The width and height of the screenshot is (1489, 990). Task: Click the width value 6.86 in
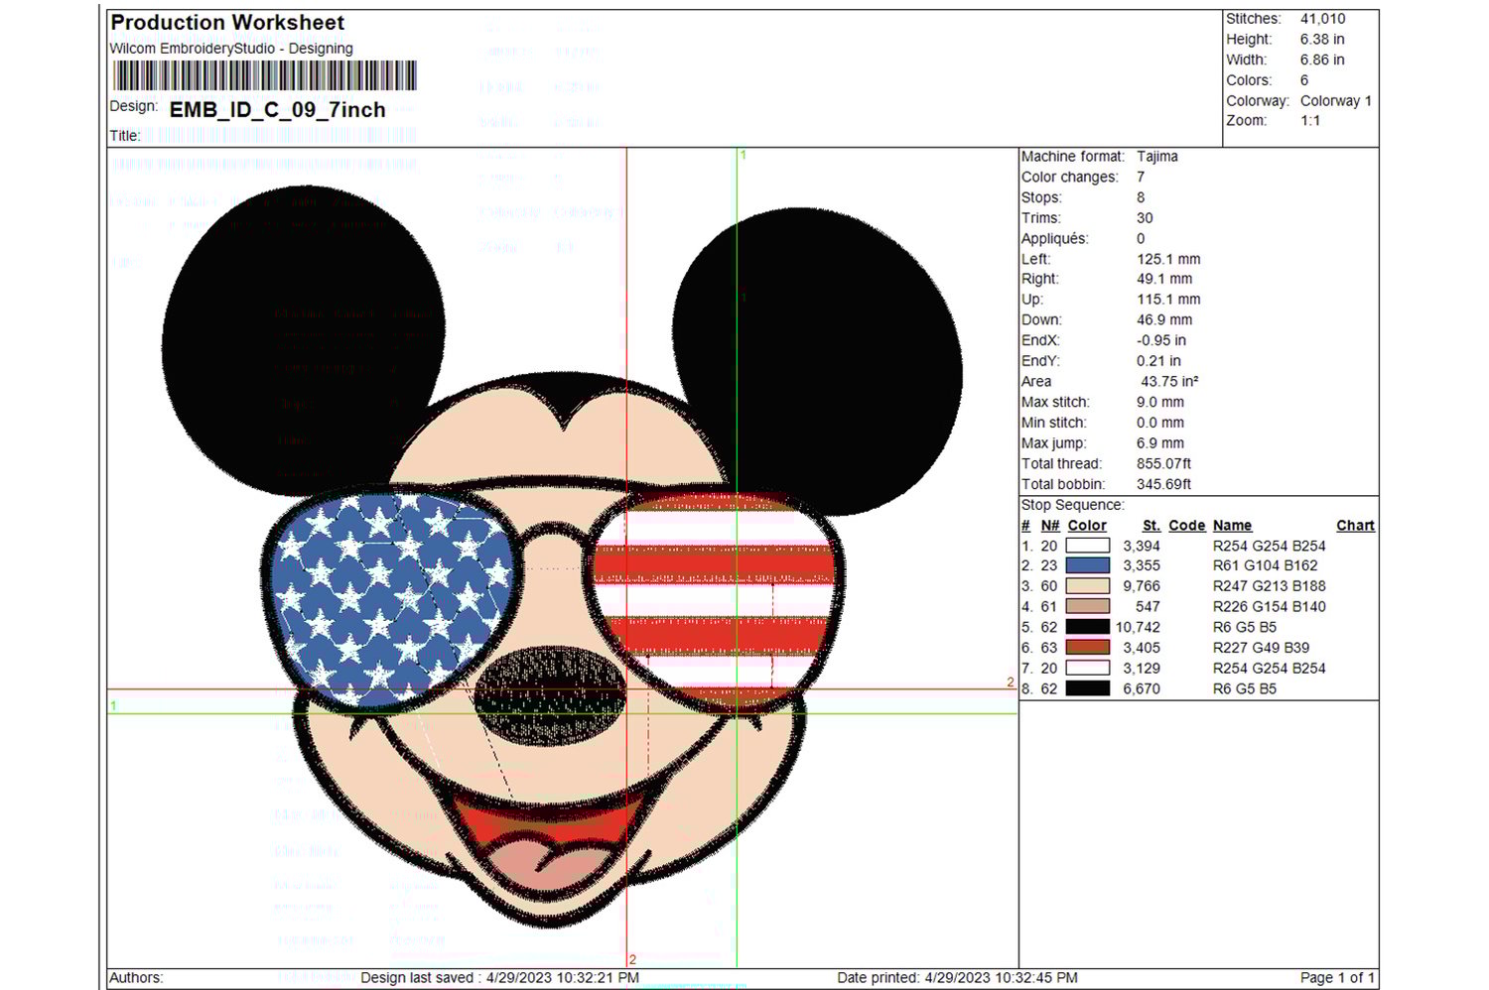1322,60
